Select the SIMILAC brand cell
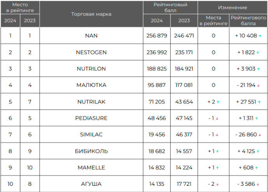This screenshot has height=192, width=268. [91, 134]
